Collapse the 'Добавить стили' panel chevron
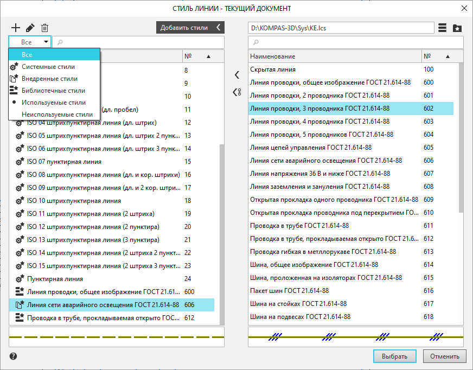This screenshot has height=370, width=473. pos(218,28)
